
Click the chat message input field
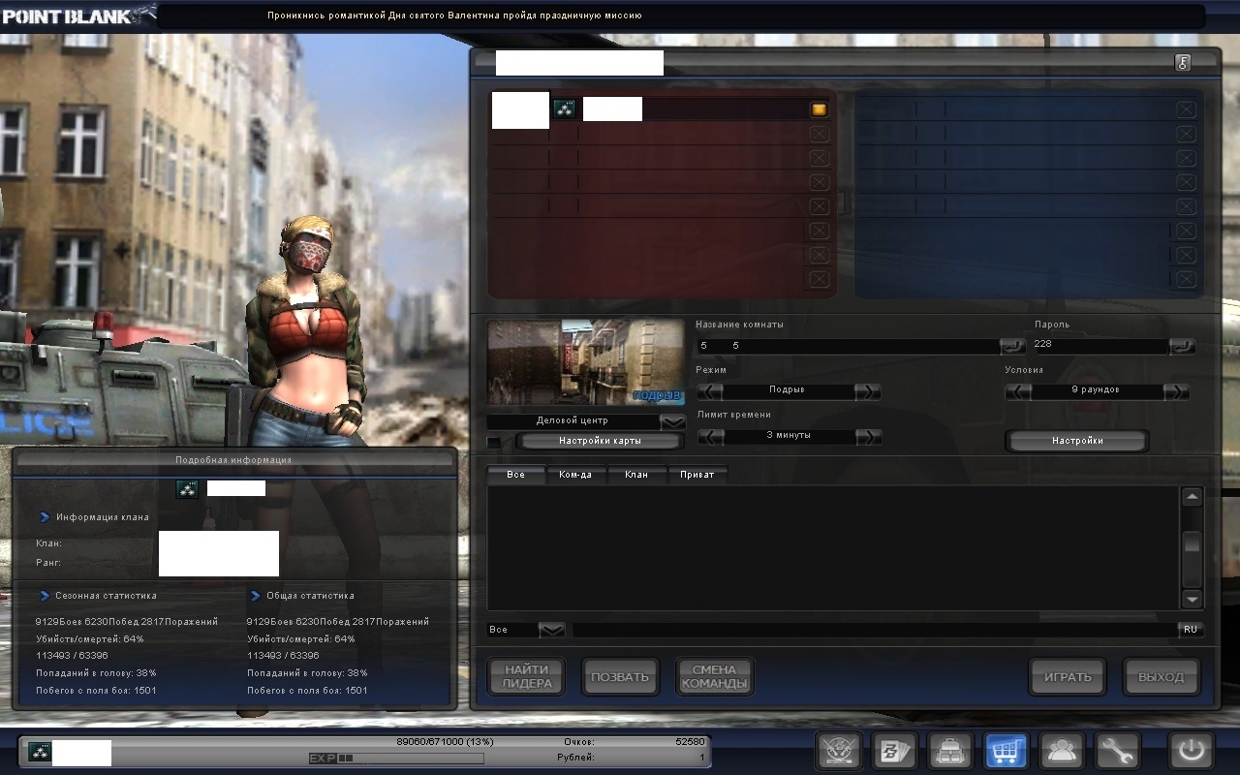[875, 630]
